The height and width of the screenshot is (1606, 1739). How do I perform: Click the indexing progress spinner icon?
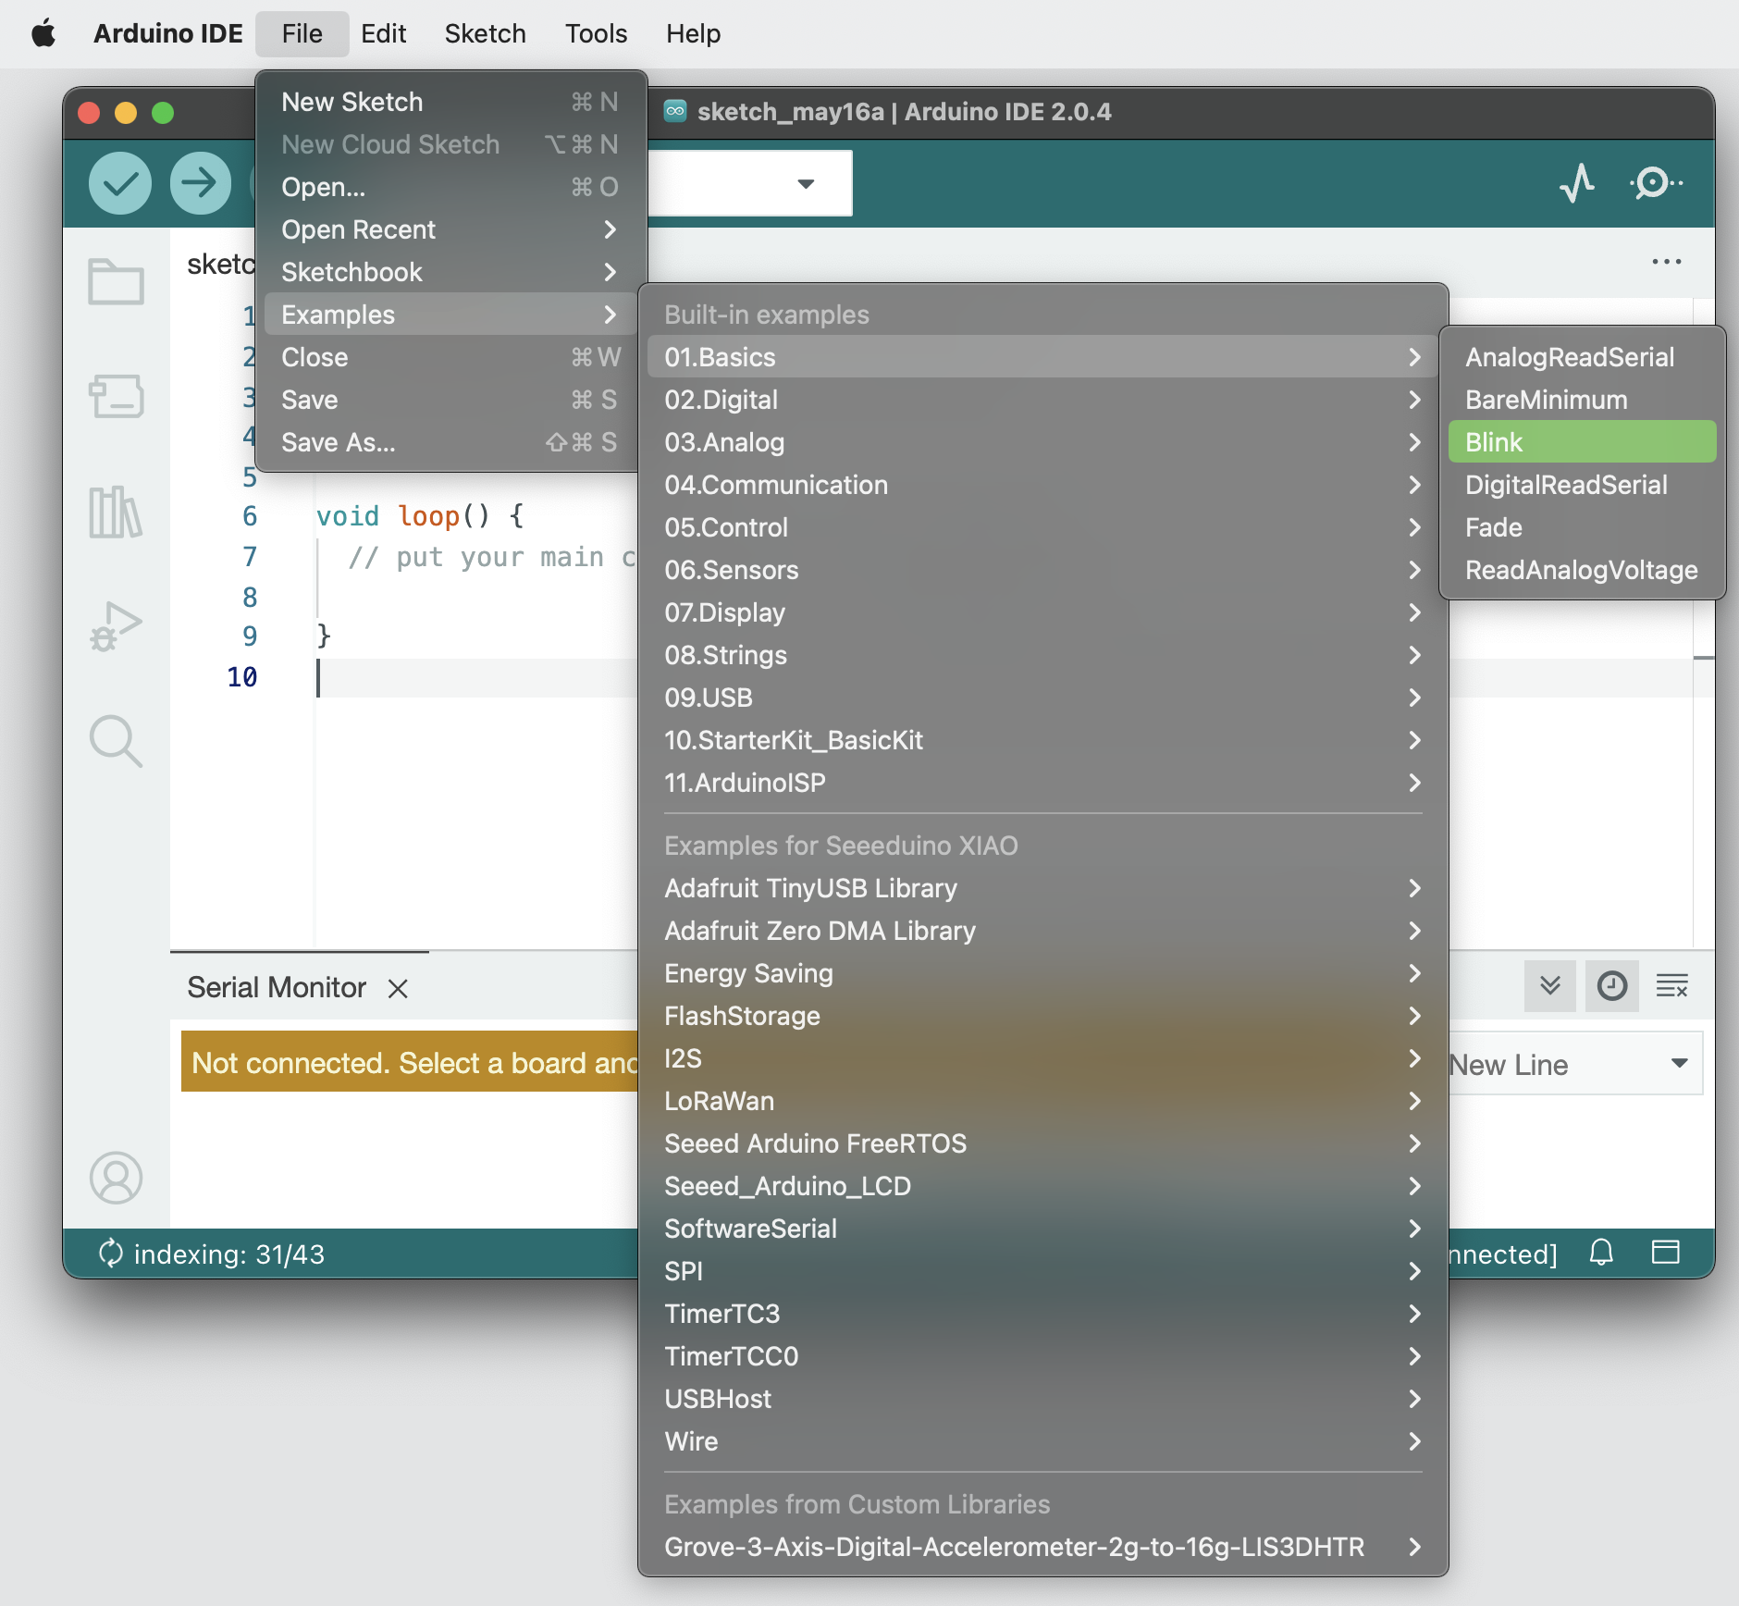111,1254
